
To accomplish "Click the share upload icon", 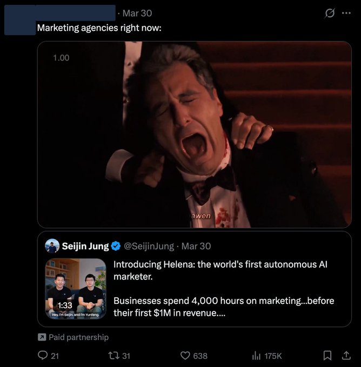I will click(346, 355).
